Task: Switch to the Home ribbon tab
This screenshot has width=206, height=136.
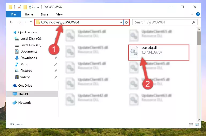Action: 29,14
